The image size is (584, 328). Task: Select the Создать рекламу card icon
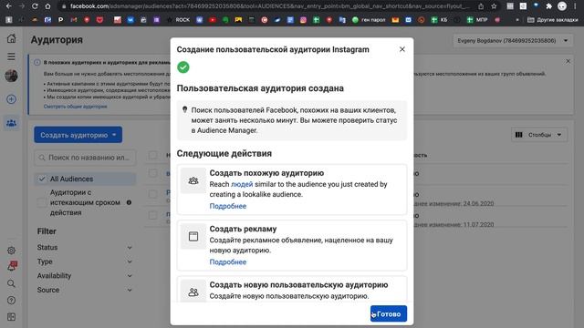coord(193,236)
